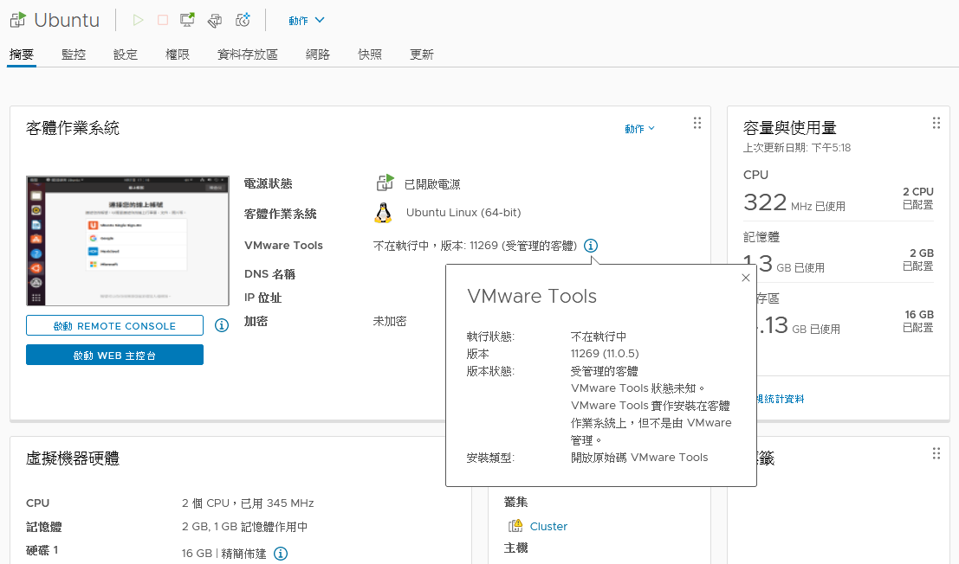Click the 16 GB 已配置 storage value

[918, 321]
